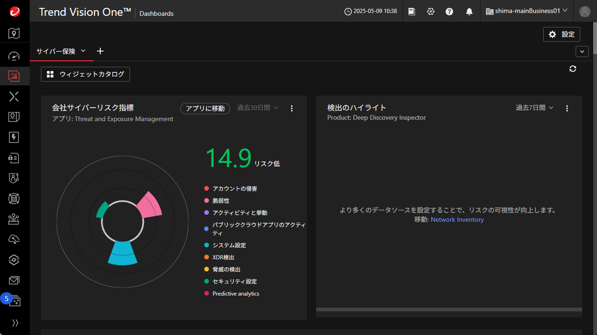
Task: Open the ウィジェットカタログ button
Action: coord(85,74)
